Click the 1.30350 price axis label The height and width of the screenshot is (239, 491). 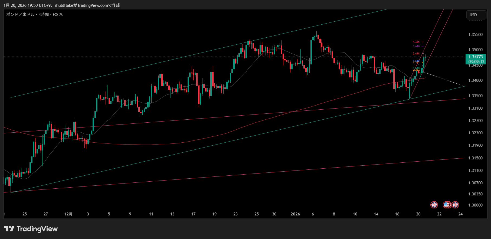(x=475, y=194)
